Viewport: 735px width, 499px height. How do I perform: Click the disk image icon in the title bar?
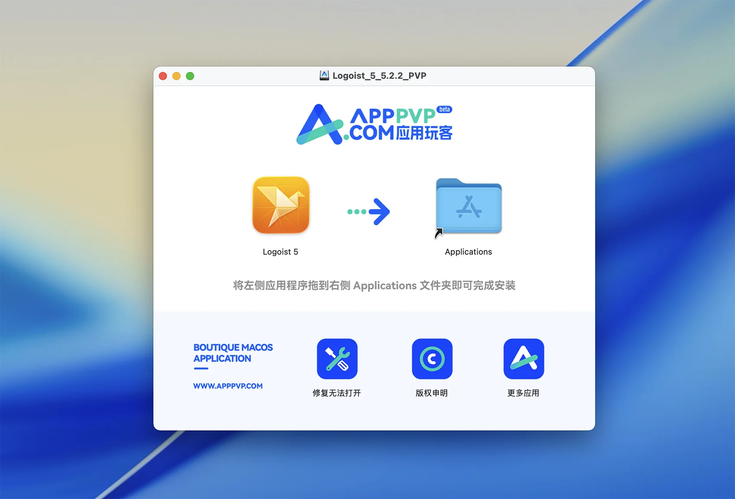tap(324, 76)
